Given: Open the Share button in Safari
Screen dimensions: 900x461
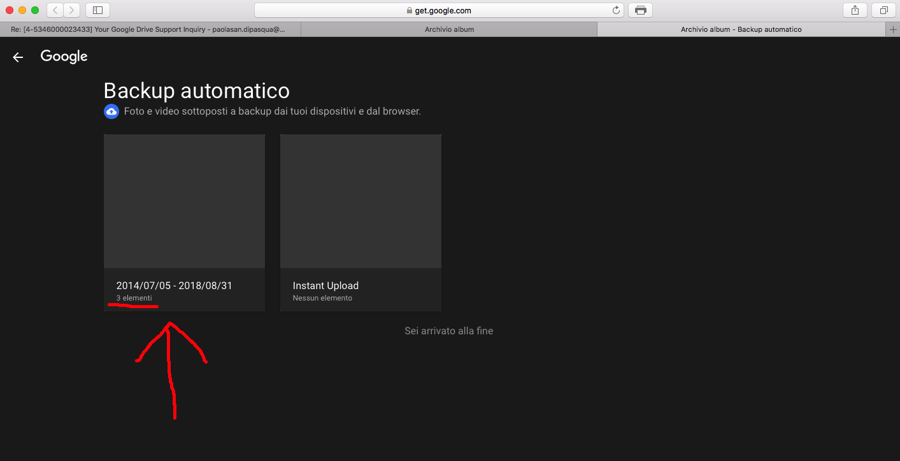Looking at the screenshot, I should (855, 10).
